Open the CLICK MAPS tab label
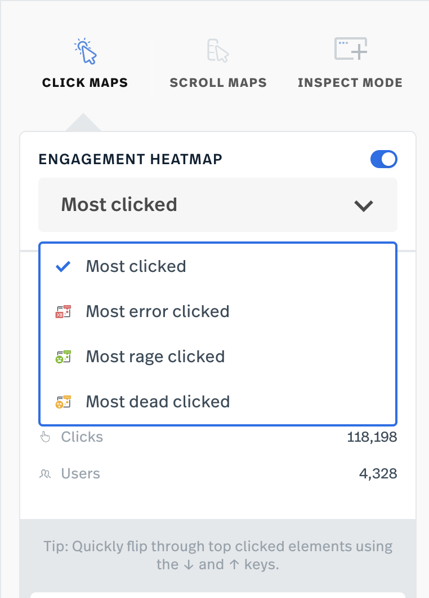 point(85,83)
